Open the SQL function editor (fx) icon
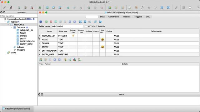 coord(142,7)
